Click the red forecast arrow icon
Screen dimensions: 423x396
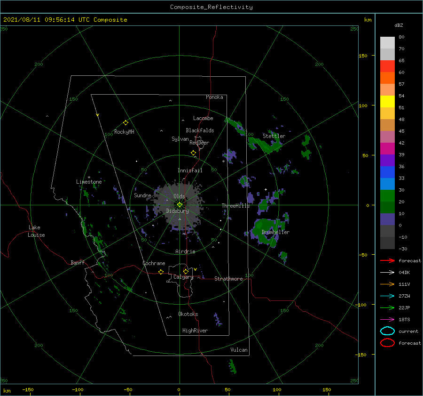(x=387, y=260)
